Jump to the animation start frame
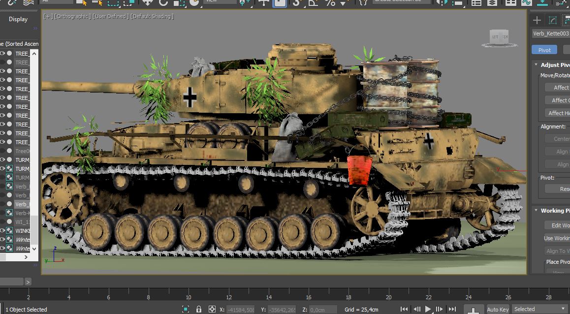570x314 pixels. click(x=404, y=309)
